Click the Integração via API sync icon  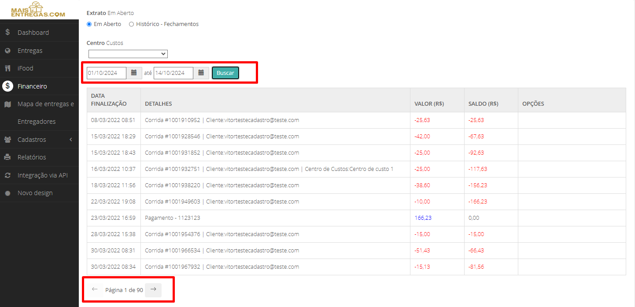(7, 175)
